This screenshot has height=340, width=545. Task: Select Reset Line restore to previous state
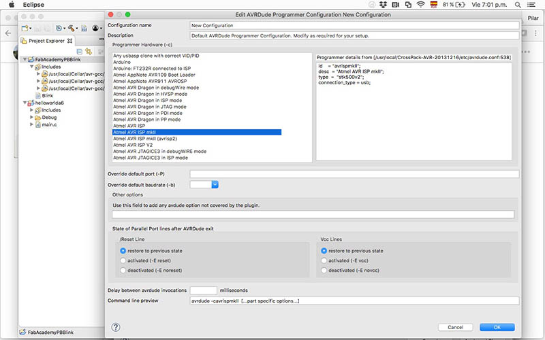pos(123,250)
